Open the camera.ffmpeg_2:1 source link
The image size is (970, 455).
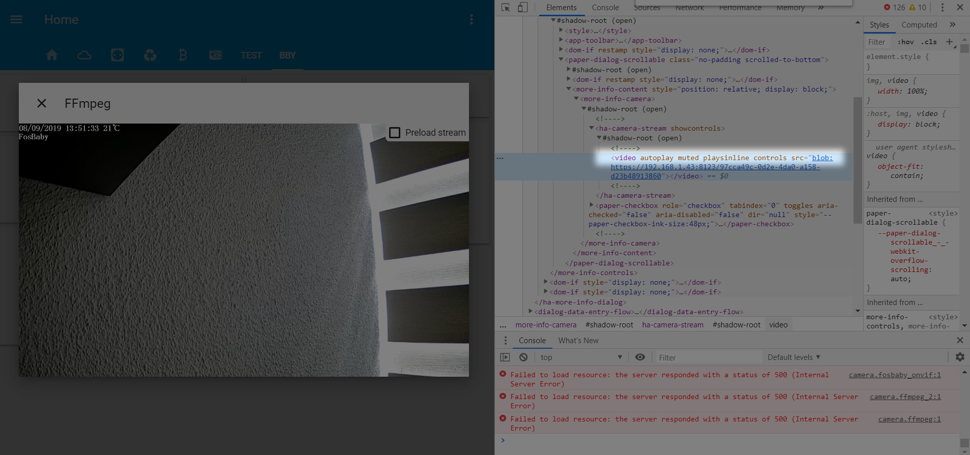(x=905, y=397)
